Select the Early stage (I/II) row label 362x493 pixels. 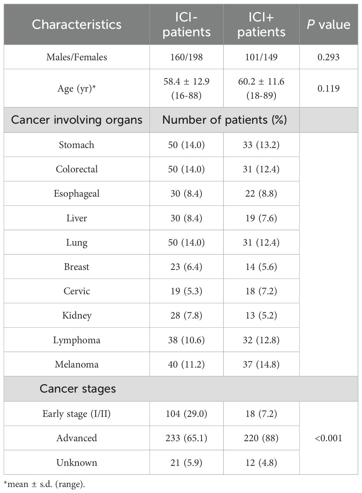pos(77,414)
